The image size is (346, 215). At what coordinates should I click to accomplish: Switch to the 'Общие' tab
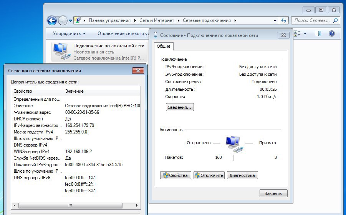pos(164,46)
